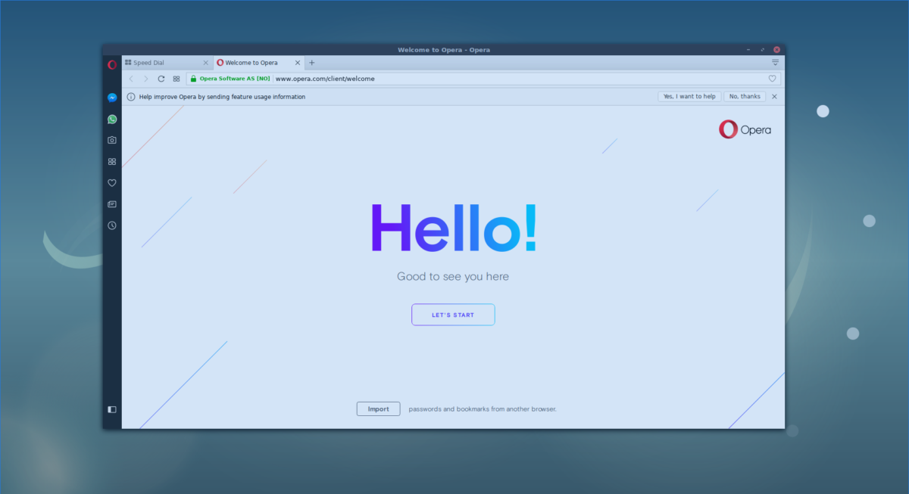This screenshot has height=494, width=909.
Task: Open the tab menu chevron at top right
Action: pos(774,63)
